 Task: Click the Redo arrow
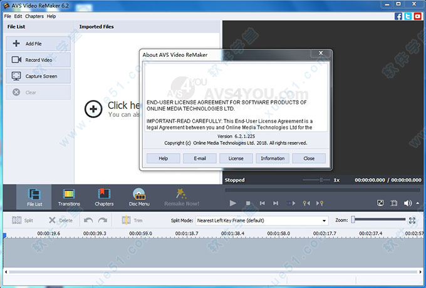(102, 221)
